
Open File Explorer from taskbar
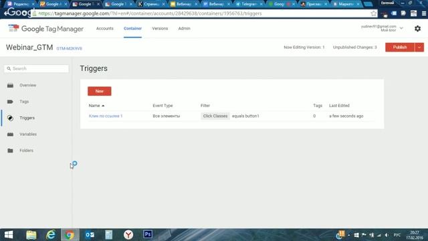coord(31,235)
